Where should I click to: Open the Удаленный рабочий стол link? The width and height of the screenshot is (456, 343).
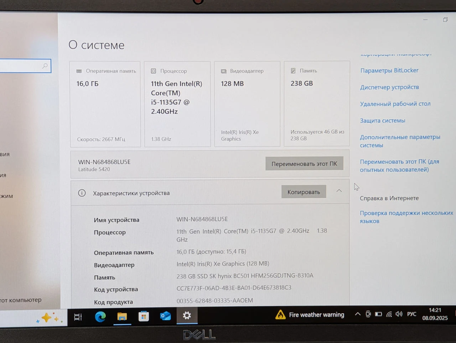coord(395,104)
